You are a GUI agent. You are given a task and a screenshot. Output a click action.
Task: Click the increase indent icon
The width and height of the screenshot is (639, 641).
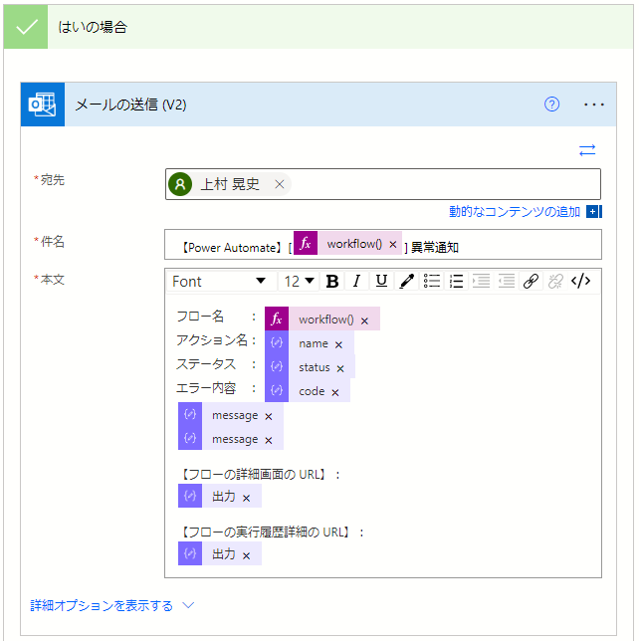[x=481, y=282]
